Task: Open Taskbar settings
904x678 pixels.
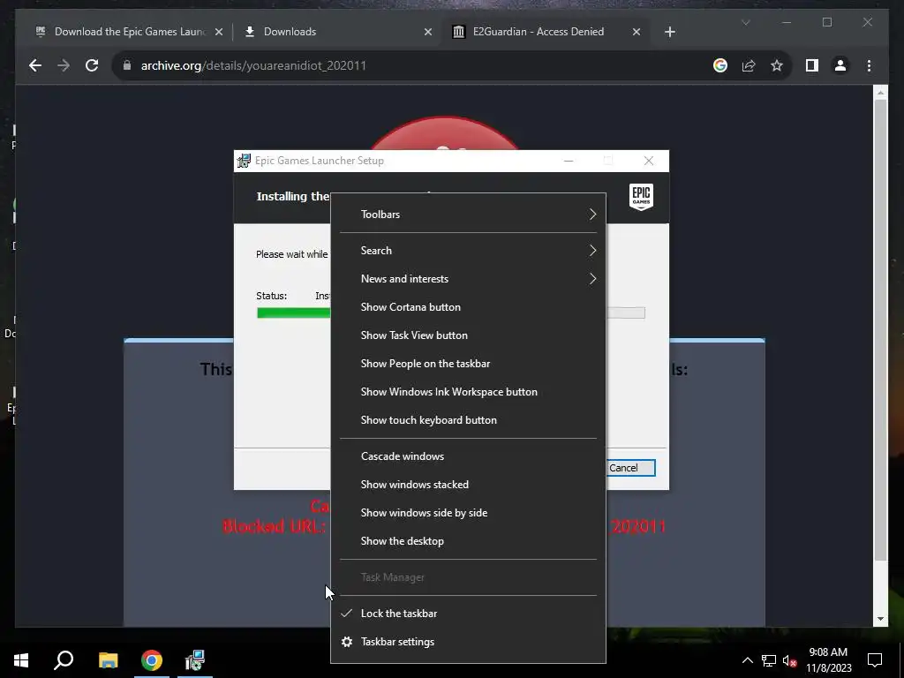Action: pos(468,642)
